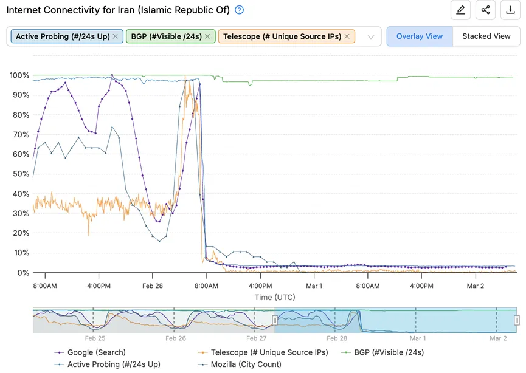Toggle Mozilla (City Count) legend series
The height and width of the screenshot is (373, 526).
point(246,364)
